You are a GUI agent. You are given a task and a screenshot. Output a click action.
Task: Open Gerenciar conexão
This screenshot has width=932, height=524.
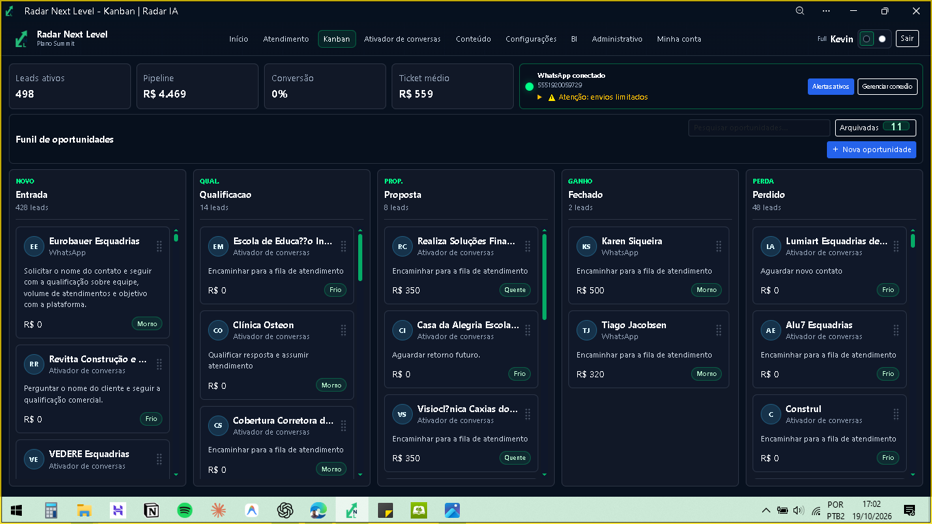(x=887, y=87)
